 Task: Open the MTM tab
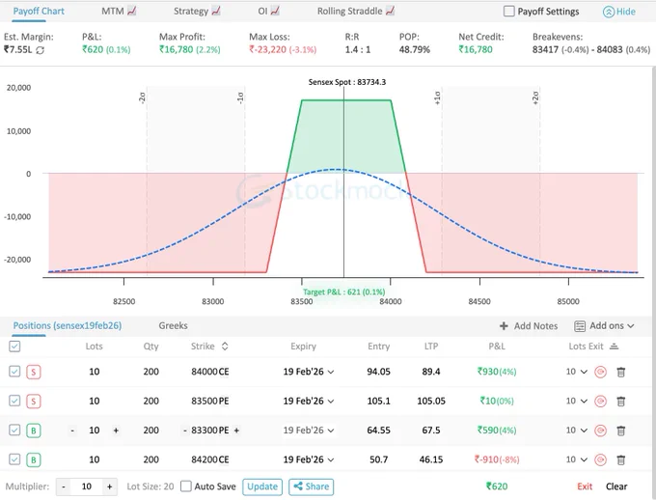tap(119, 12)
